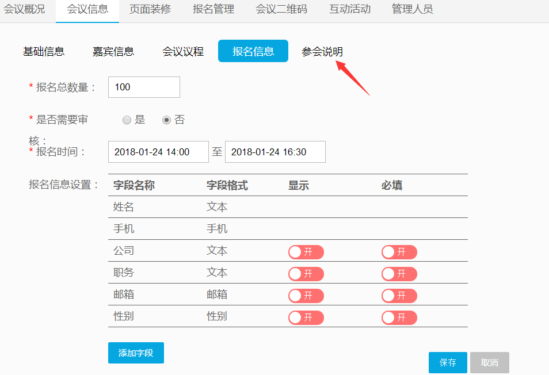This screenshot has height=375, width=549.
Task: Select 是 for 是否需要审核
Action: 127,120
